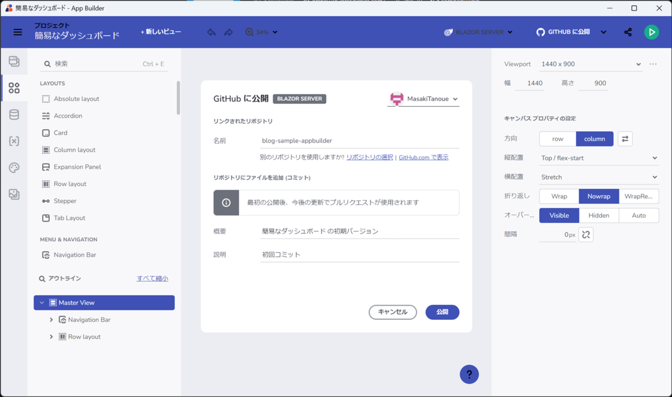Open the Stretch alignment dropdown
Image resolution: width=672 pixels, height=397 pixels.
pyautogui.click(x=599, y=177)
